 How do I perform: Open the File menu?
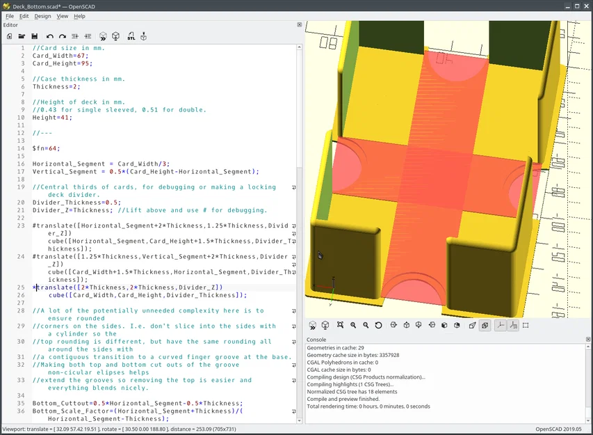coord(10,16)
